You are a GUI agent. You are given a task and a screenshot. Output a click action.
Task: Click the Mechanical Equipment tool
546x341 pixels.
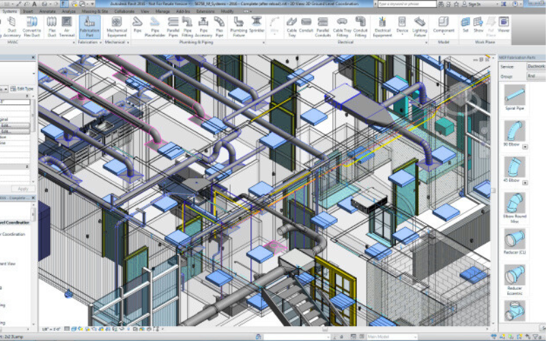point(117,29)
